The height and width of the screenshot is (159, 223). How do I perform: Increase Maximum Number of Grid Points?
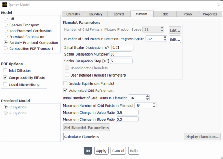pos(154,104)
